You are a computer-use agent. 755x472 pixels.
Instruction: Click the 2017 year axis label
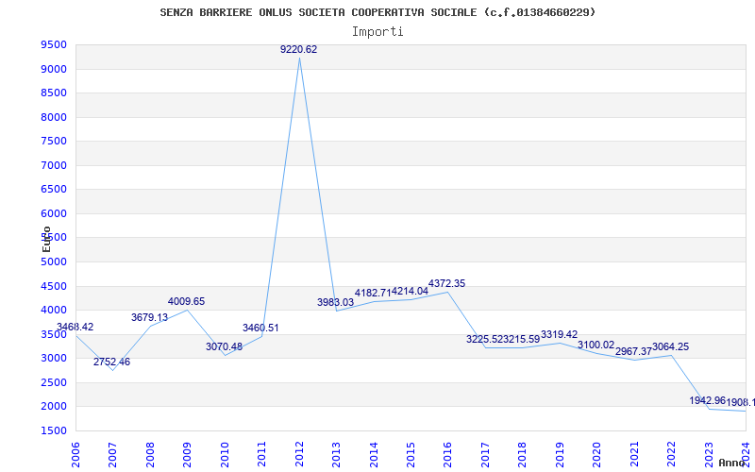point(485,454)
